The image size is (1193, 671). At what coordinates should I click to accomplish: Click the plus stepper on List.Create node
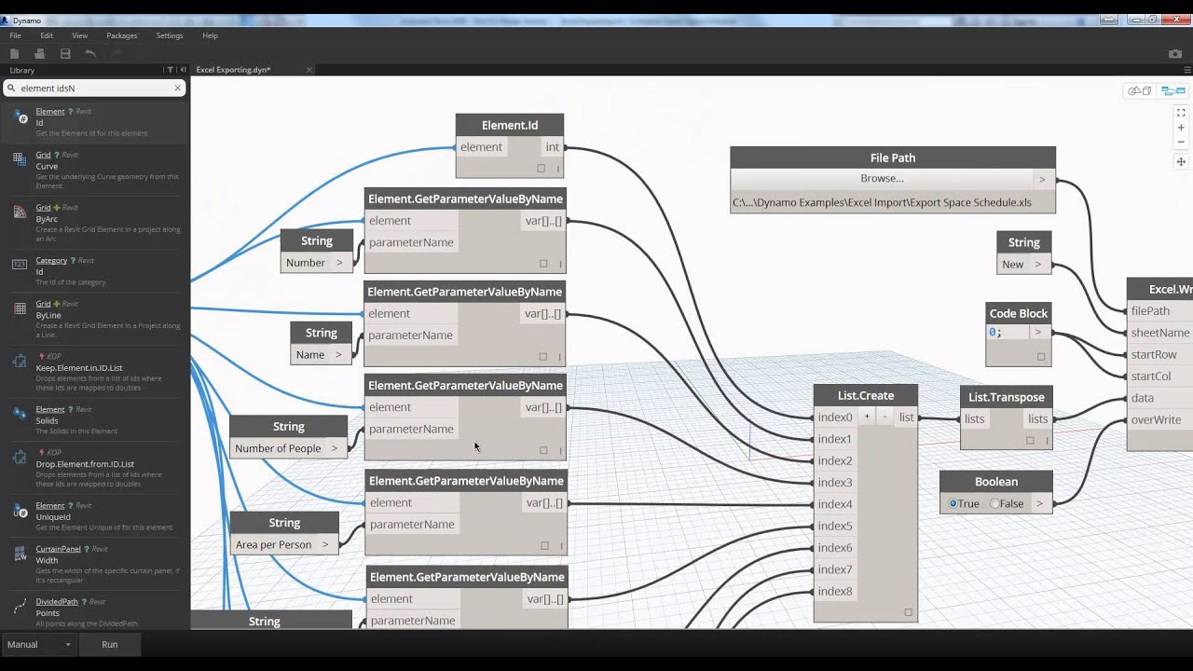pos(869,417)
